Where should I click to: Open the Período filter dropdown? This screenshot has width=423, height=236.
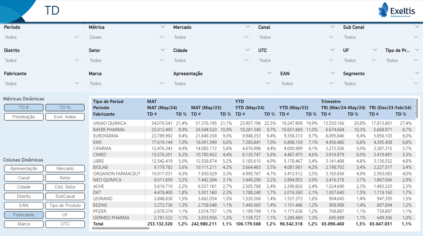pos(42,37)
